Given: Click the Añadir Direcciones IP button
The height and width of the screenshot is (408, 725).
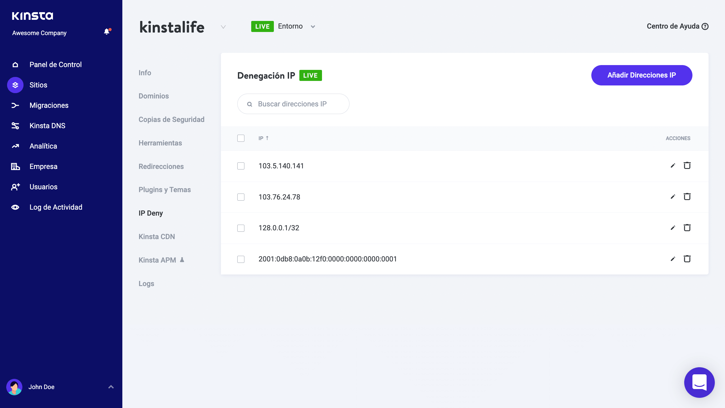Looking at the screenshot, I should (x=641, y=75).
